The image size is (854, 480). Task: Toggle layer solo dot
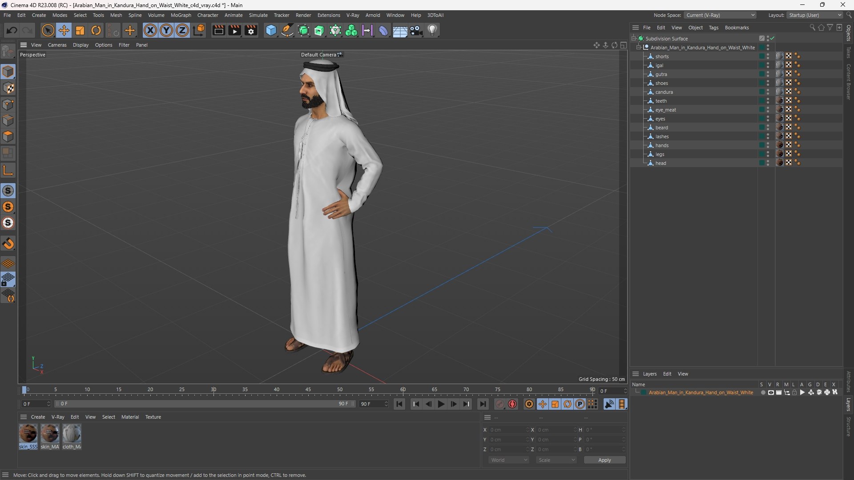763,392
